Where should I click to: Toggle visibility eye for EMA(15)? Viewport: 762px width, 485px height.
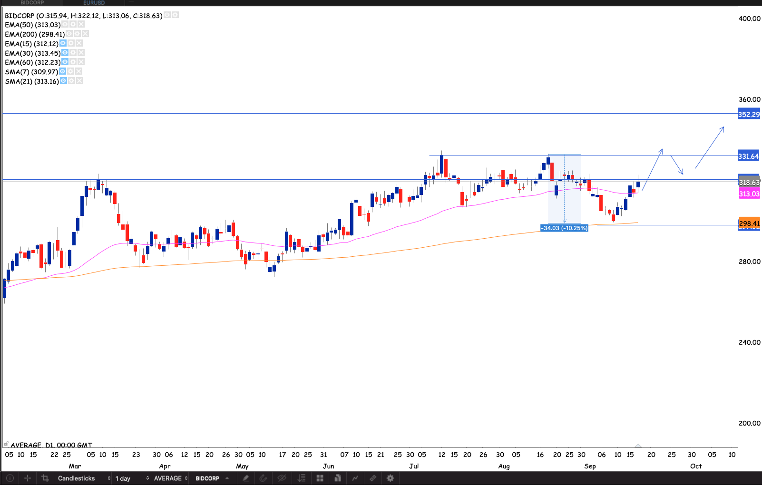[x=63, y=43]
